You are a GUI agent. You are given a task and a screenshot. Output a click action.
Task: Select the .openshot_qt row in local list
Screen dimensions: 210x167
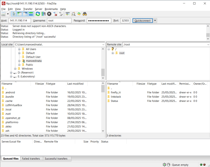click(51, 118)
